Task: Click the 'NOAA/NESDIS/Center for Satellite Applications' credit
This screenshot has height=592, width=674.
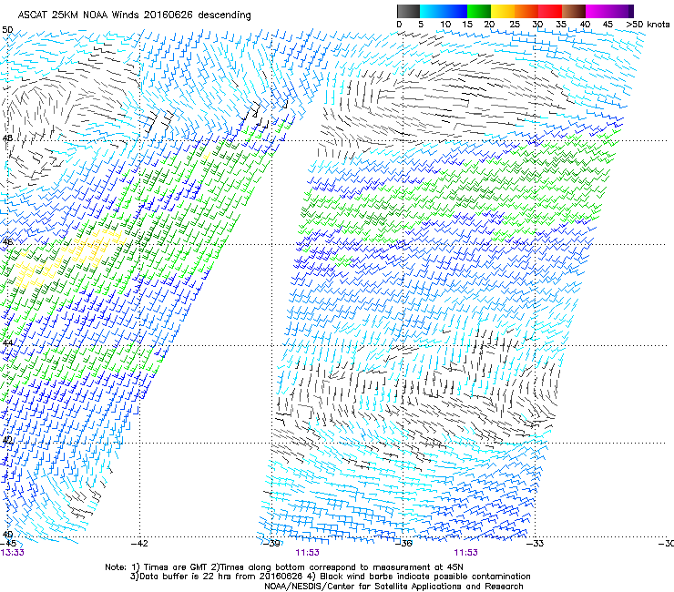Action: click(x=393, y=586)
